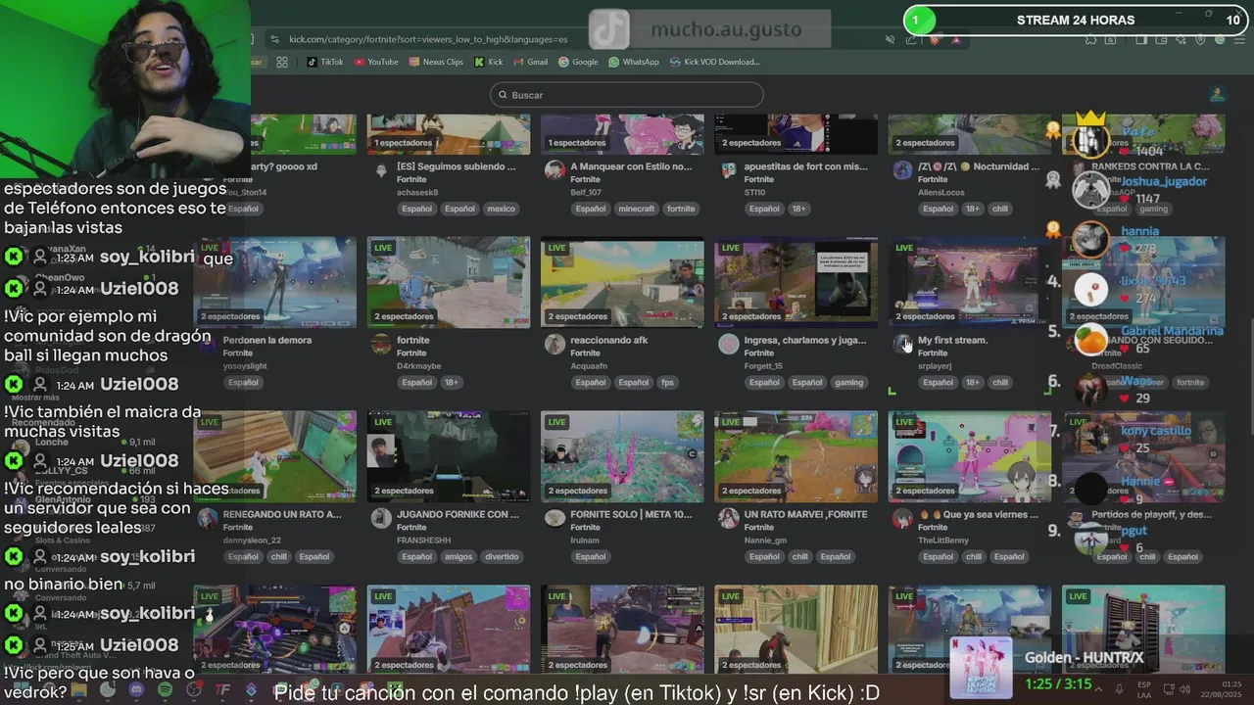Open the 'reaccionando afk' stream thumbnail

tap(622, 282)
